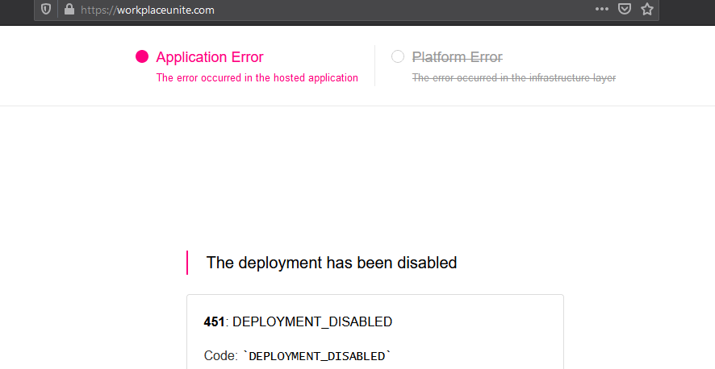Click 'The error occurred in the infrastructure layer'
Screen dimensions: 715x369
click(x=514, y=78)
